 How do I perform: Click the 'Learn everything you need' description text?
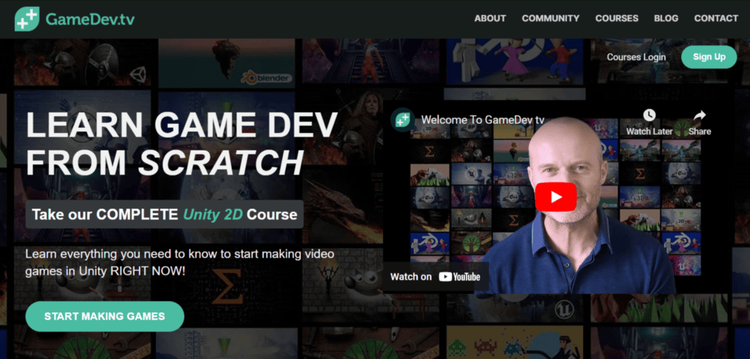(180, 262)
